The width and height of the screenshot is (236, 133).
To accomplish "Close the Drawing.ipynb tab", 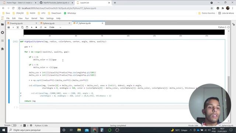I will pos(36,23).
